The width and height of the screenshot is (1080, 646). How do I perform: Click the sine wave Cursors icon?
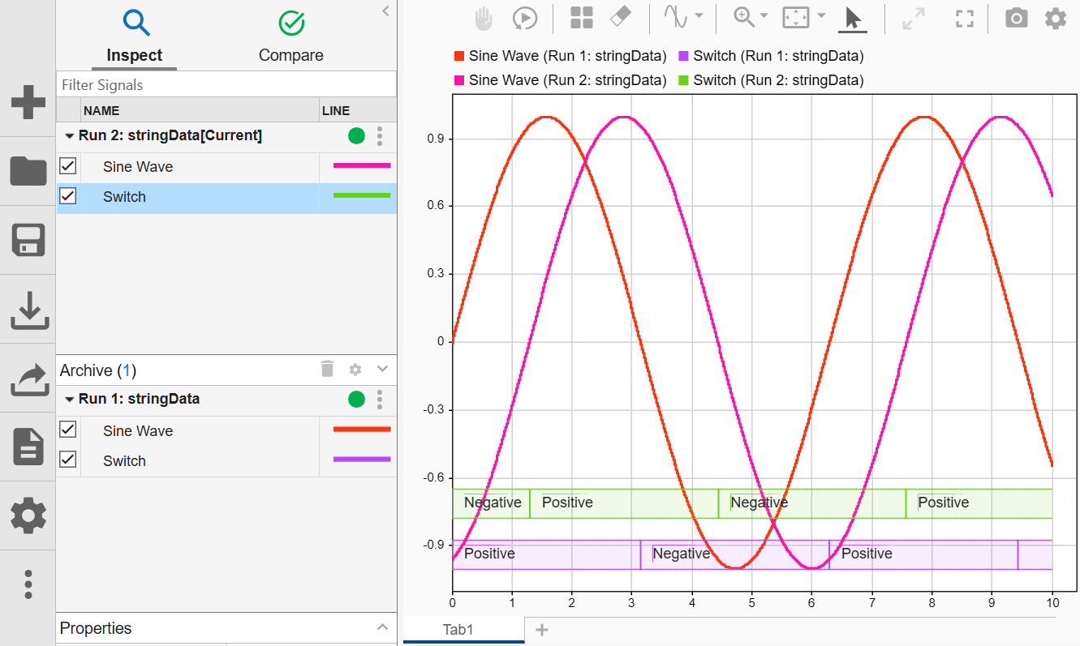[x=676, y=18]
